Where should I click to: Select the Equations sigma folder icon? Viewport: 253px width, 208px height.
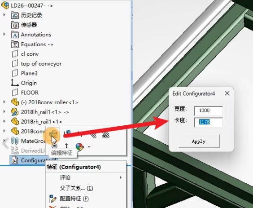15,44
